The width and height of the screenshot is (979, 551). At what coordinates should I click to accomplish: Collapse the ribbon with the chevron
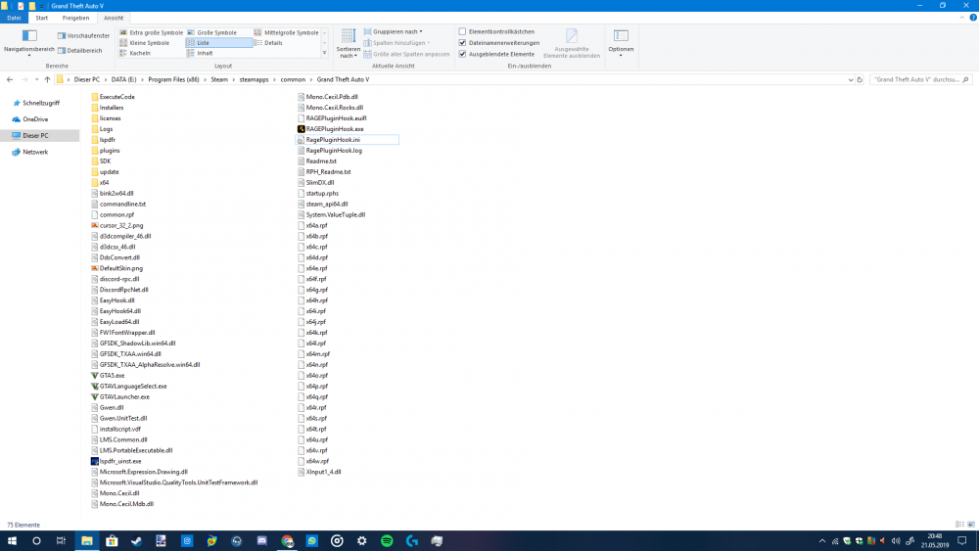tap(962, 18)
